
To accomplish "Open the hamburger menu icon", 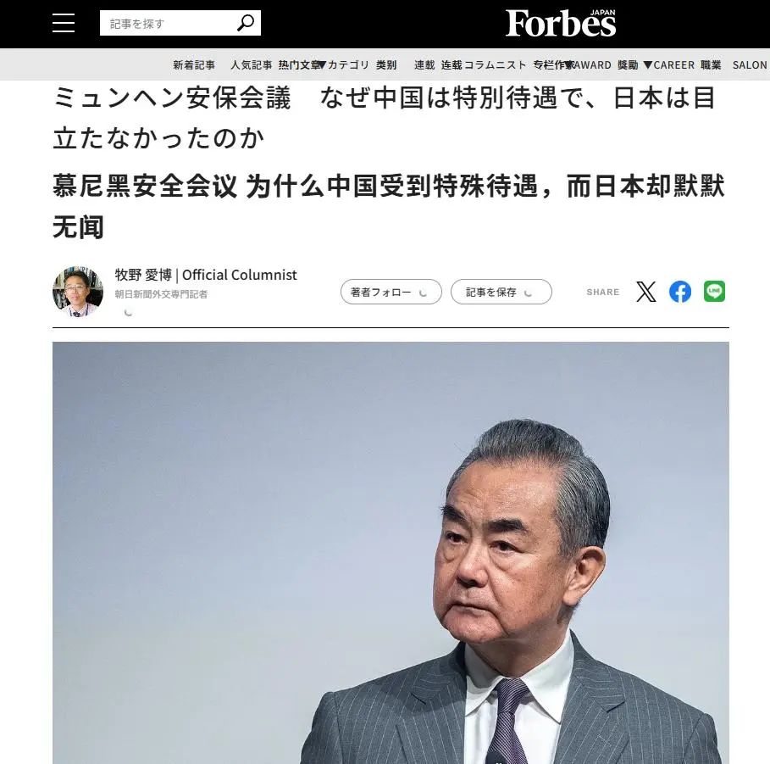I will coord(64,23).
